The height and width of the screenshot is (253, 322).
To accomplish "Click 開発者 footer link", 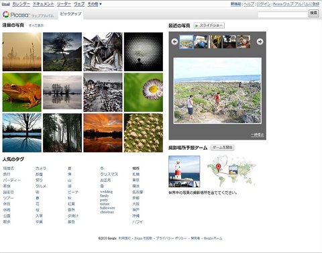I will pos(195,238).
